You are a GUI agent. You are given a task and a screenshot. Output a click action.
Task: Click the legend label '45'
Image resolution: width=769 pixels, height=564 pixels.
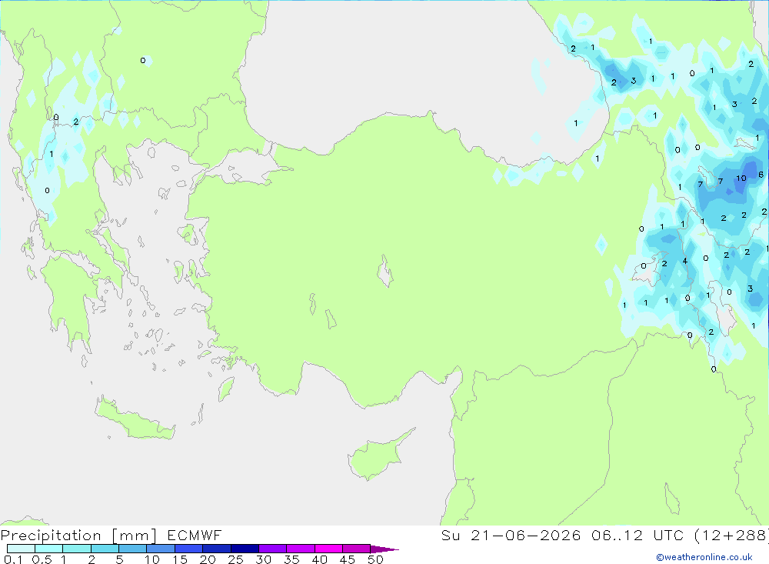click(x=348, y=559)
